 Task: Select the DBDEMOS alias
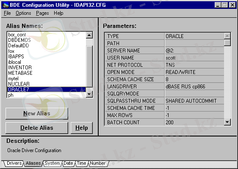[19, 40]
